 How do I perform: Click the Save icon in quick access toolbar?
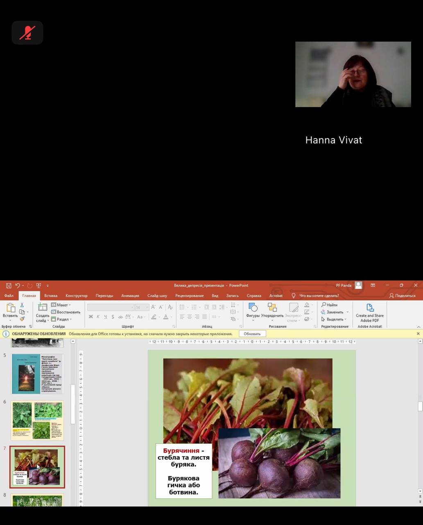click(8, 285)
